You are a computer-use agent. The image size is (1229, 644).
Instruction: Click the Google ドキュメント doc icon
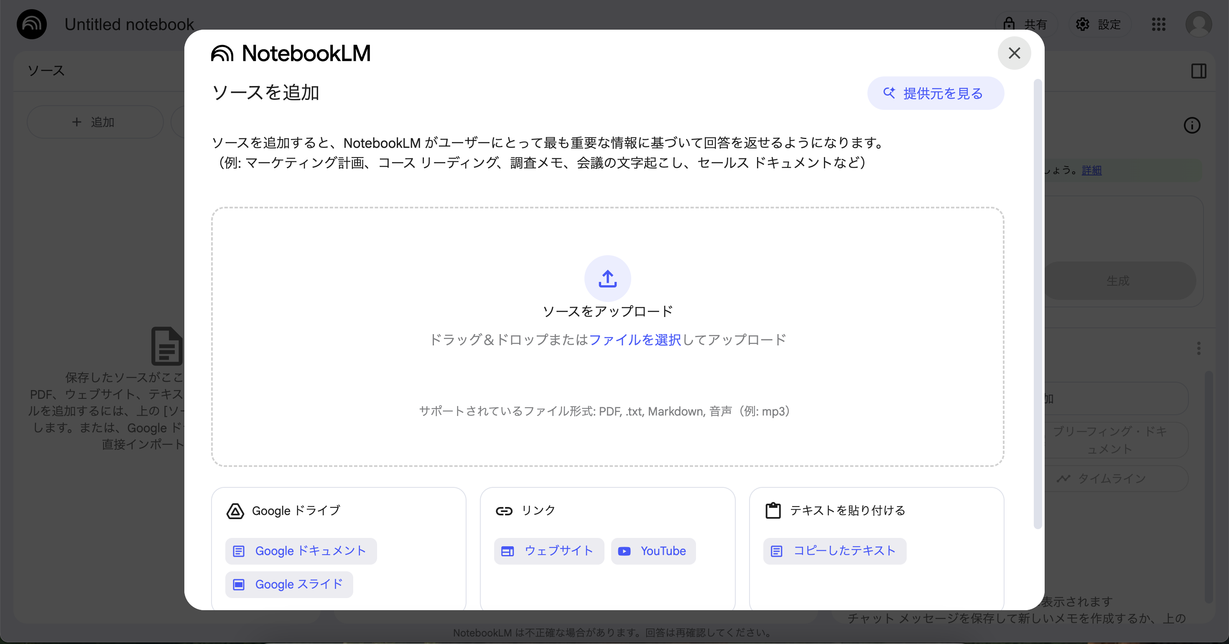point(238,552)
